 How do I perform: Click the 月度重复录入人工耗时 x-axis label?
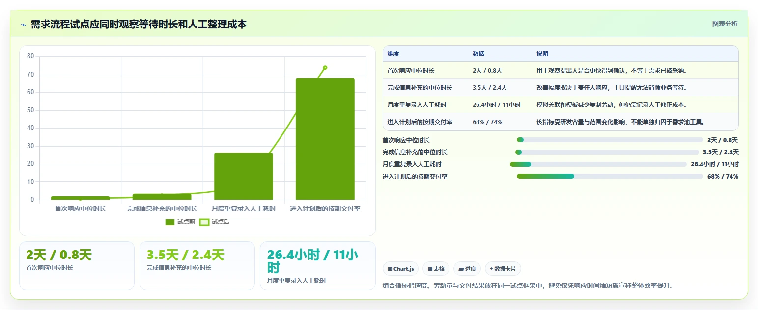[244, 209]
